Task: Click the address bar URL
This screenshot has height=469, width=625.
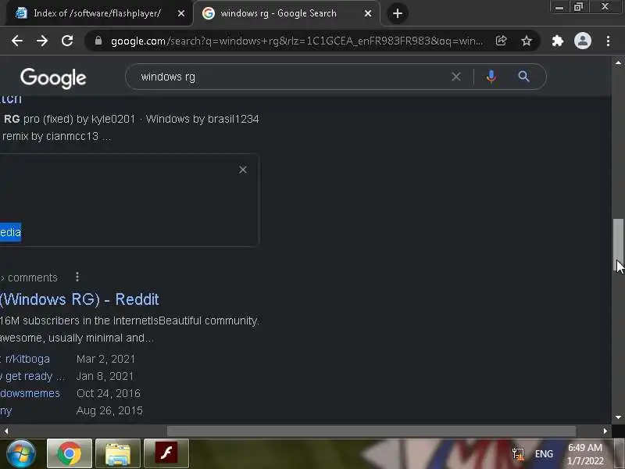Action: [297, 41]
